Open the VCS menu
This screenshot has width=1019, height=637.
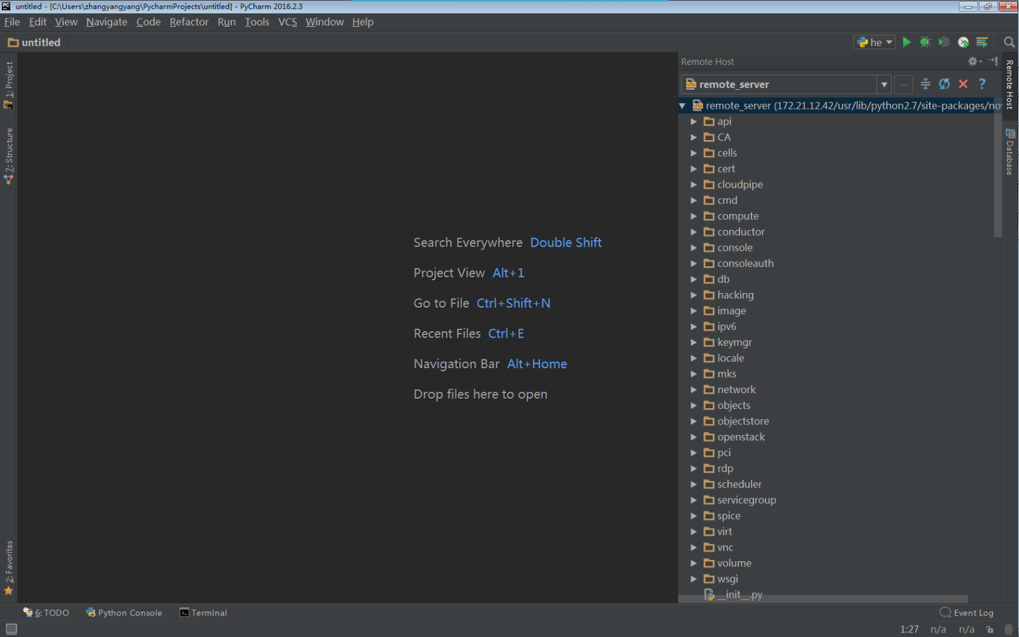tap(288, 22)
